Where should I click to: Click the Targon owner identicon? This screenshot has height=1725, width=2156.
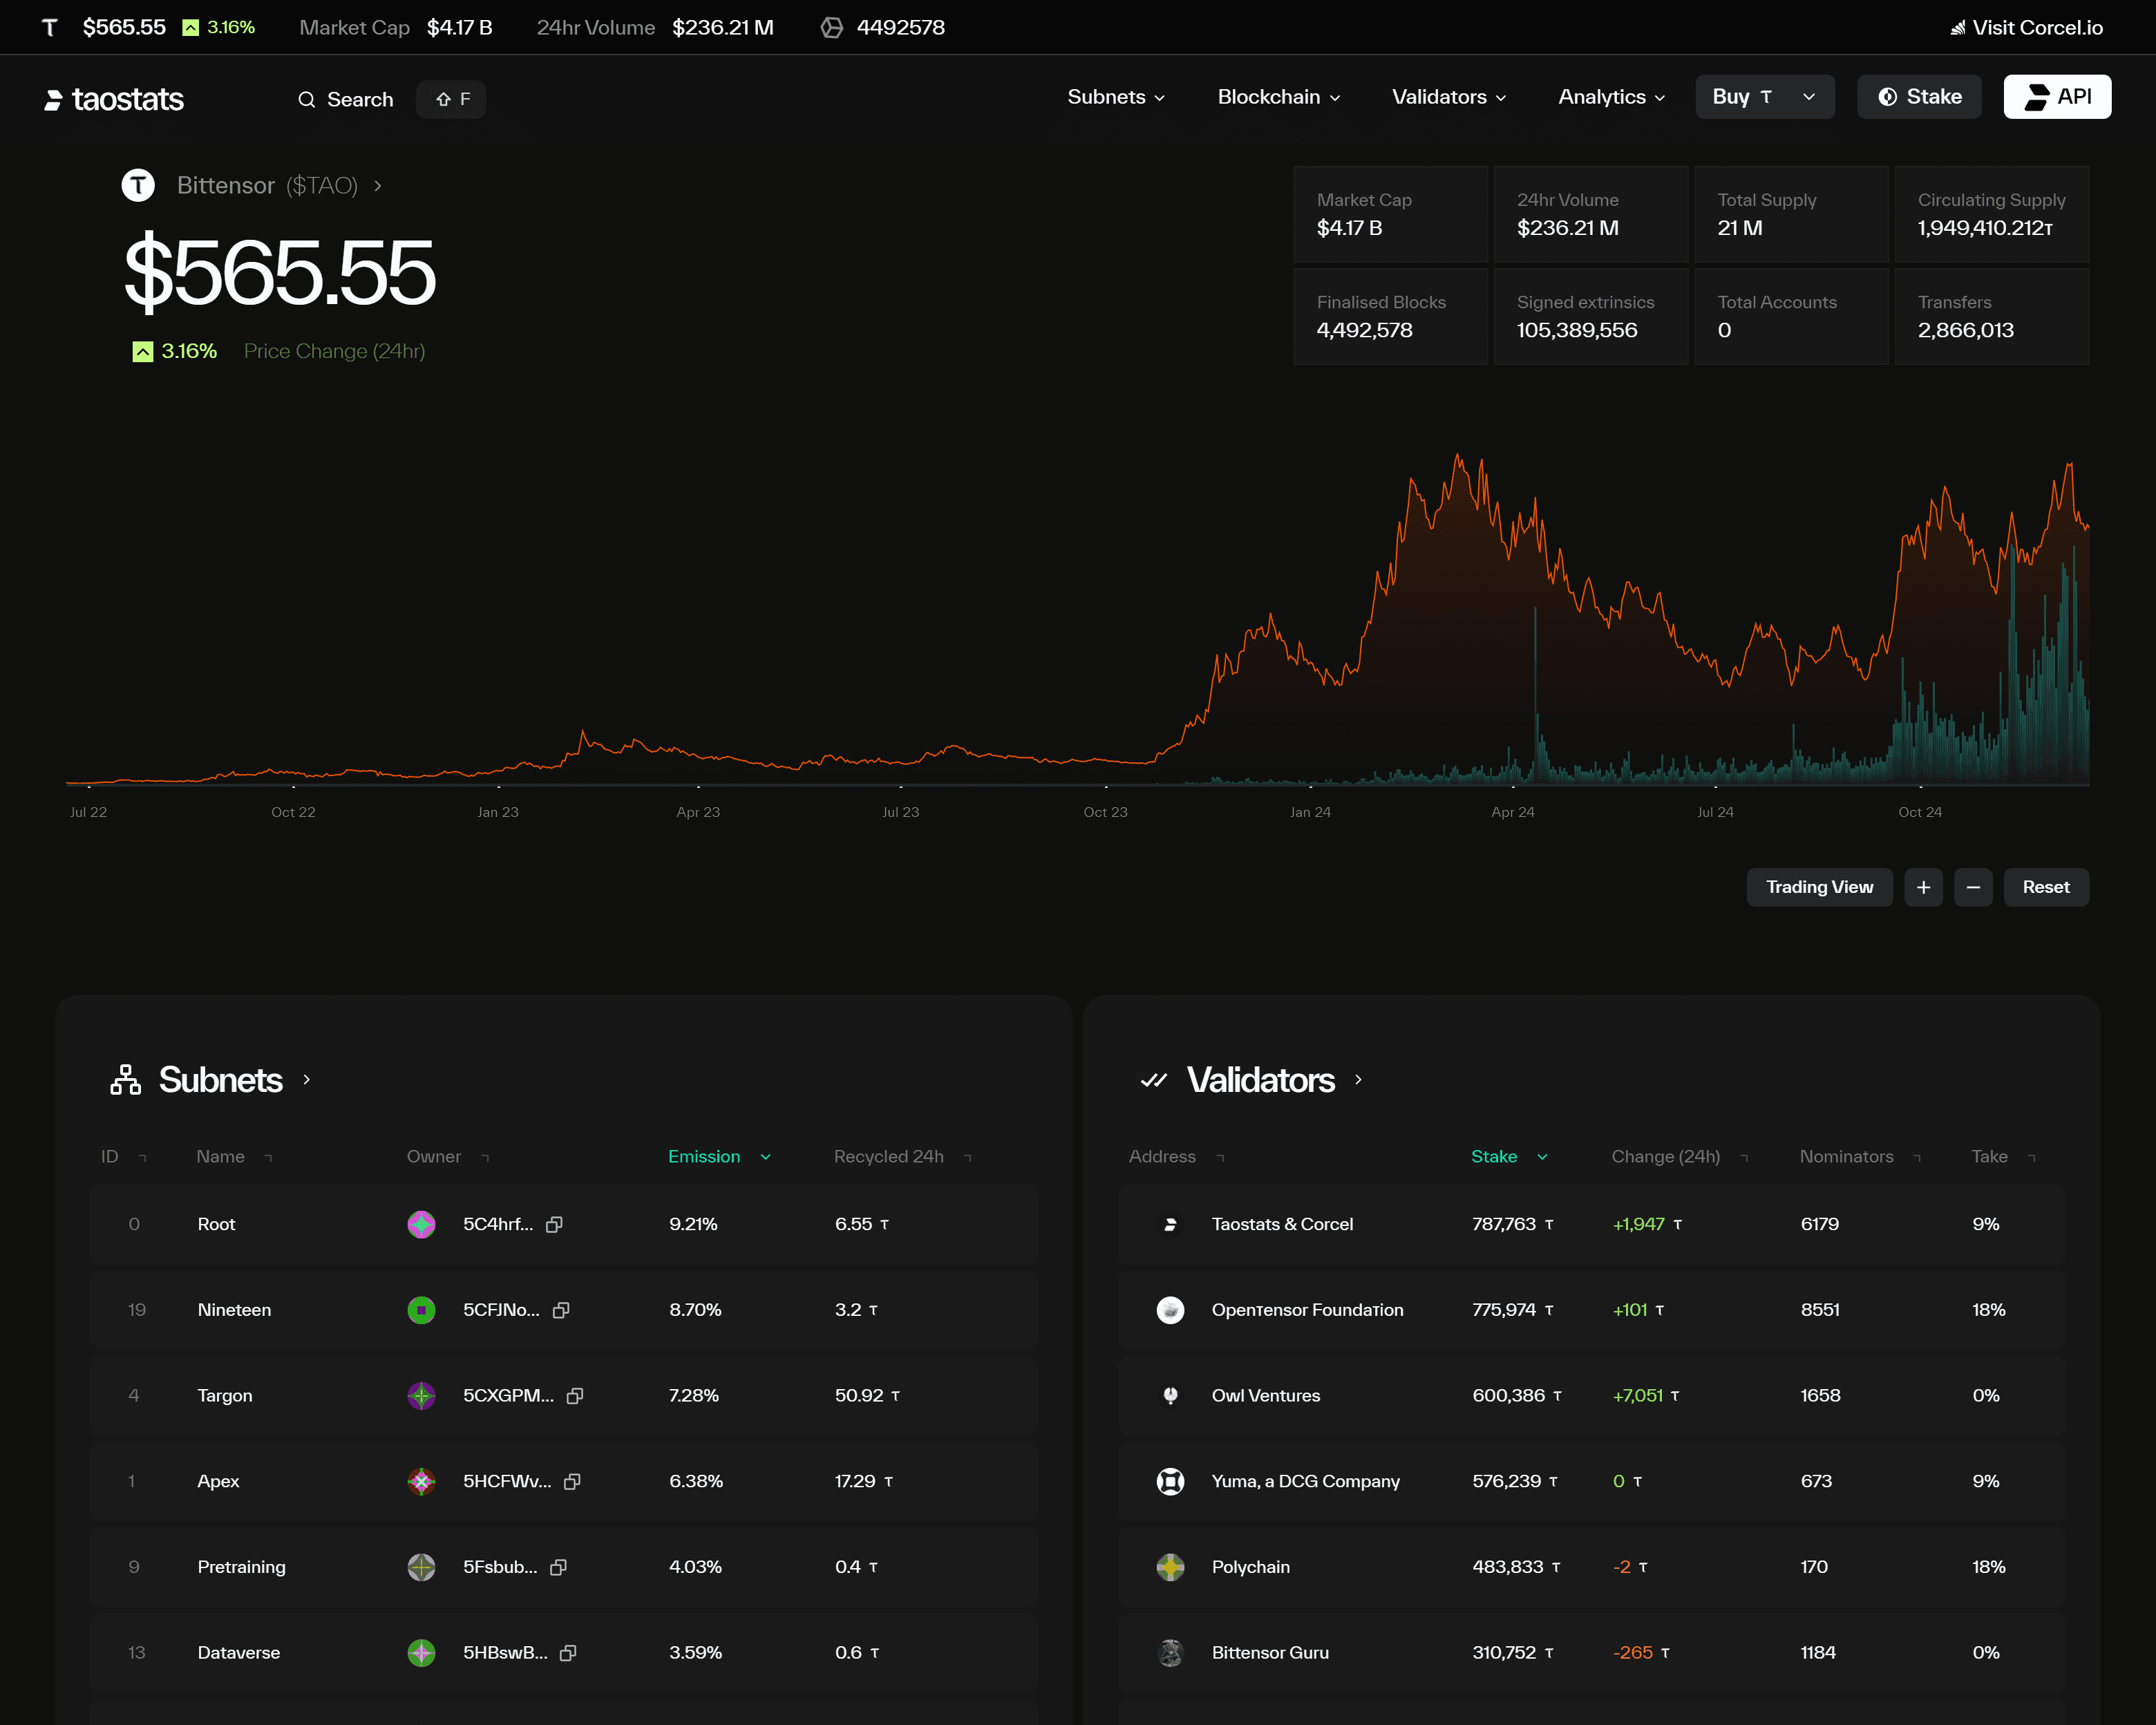pos(421,1396)
